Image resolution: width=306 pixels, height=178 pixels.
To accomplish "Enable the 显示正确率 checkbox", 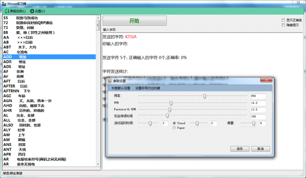I will click(283, 20).
